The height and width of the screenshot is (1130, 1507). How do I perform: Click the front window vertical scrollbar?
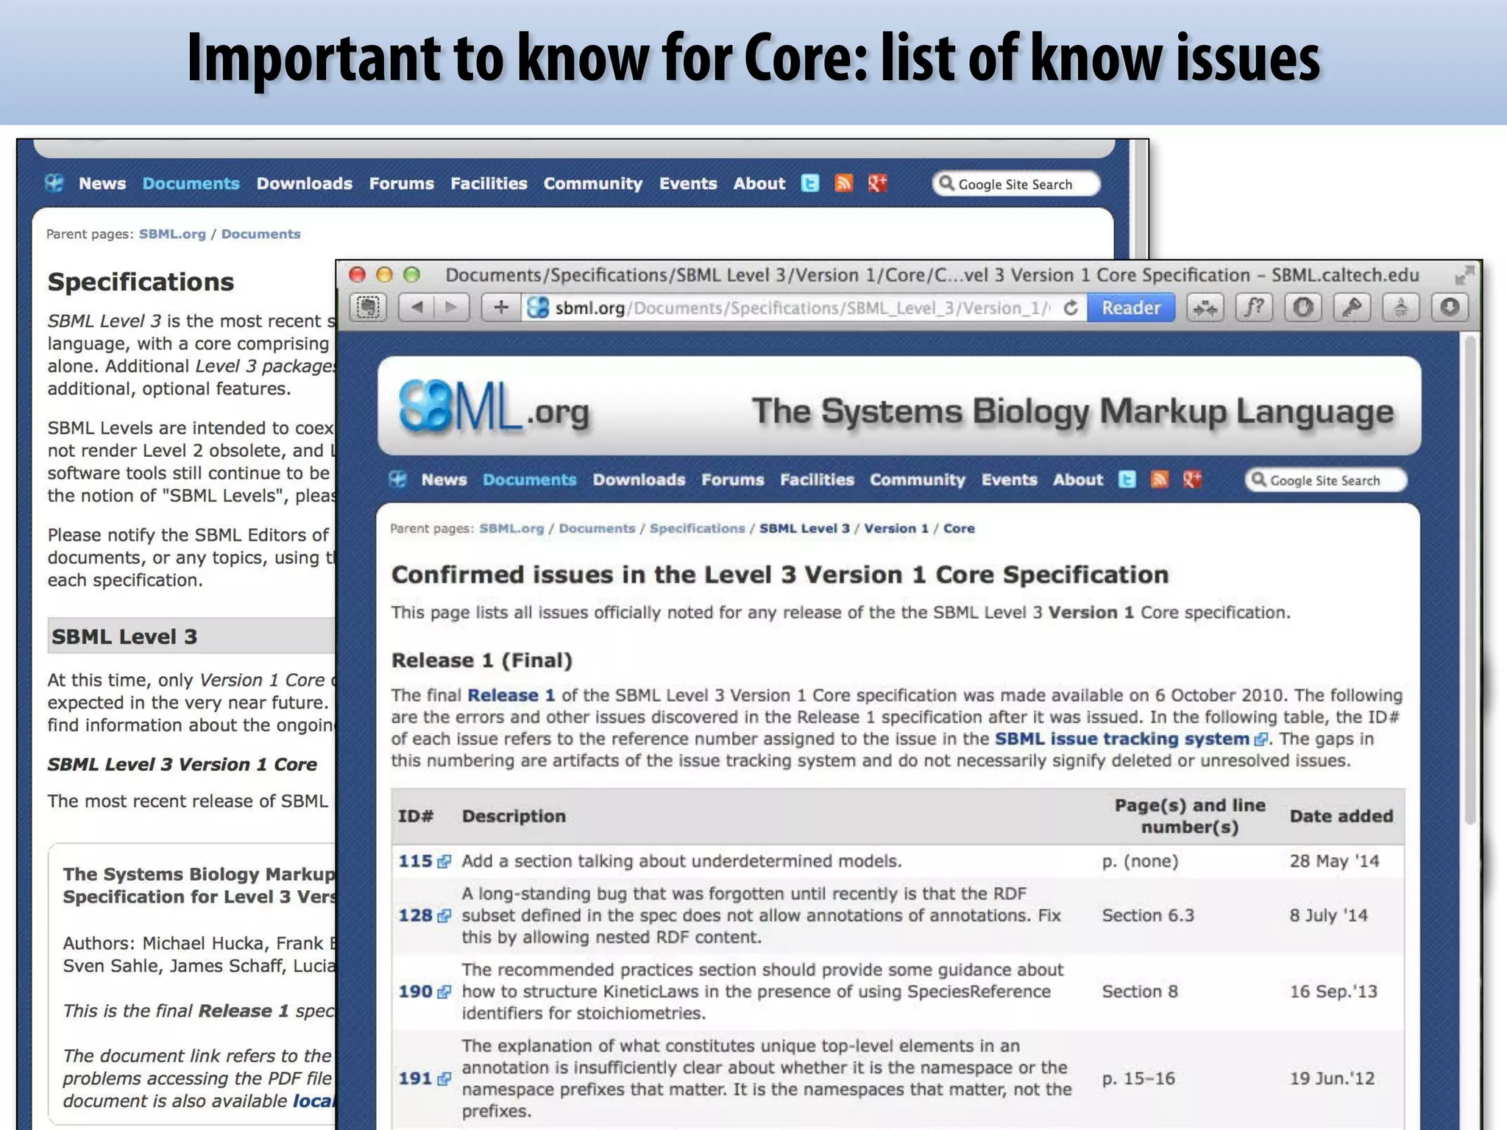tap(1470, 581)
